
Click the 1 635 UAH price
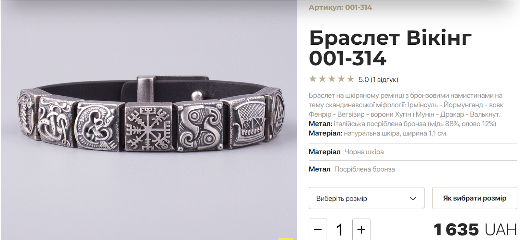coord(475,230)
